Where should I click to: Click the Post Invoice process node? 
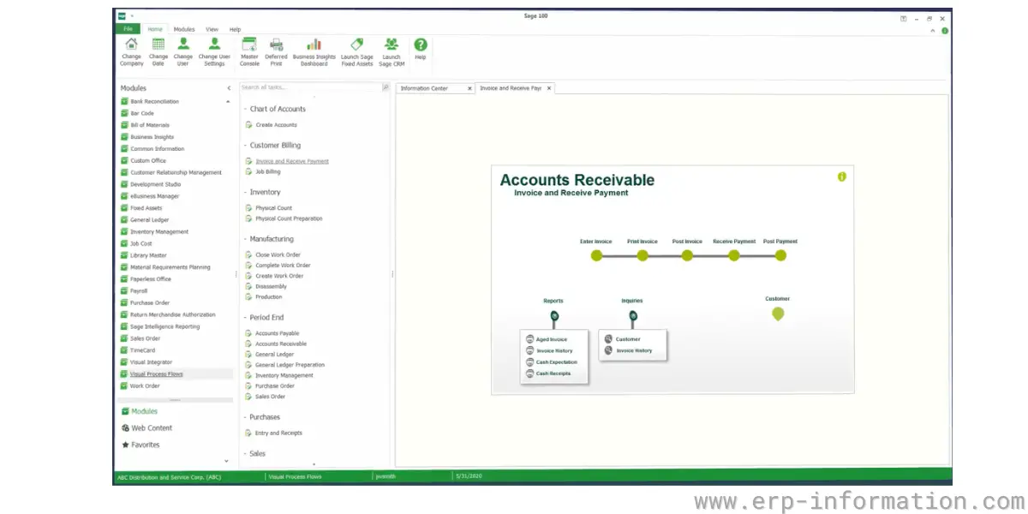tap(687, 255)
